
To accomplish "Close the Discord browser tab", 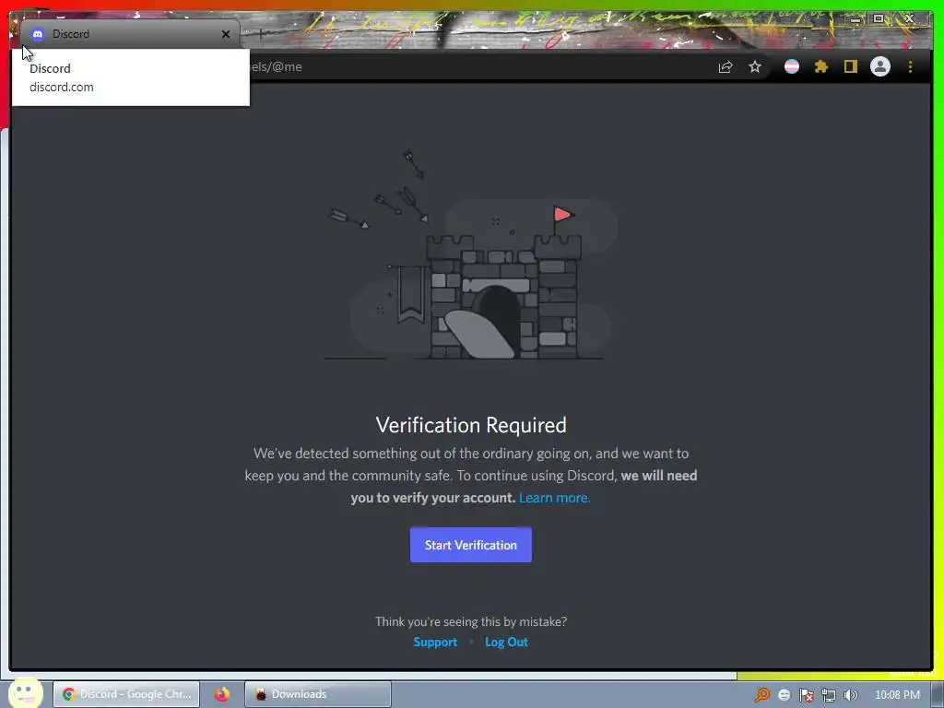I will (x=226, y=34).
